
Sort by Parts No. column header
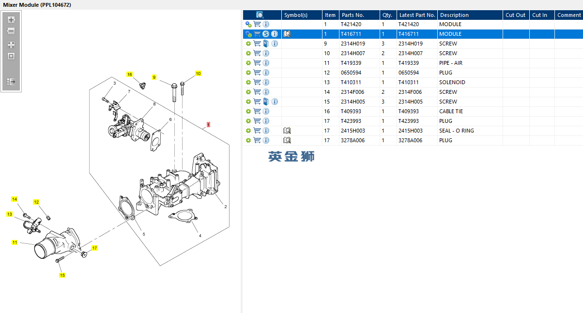pyautogui.click(x=359, y=15)
